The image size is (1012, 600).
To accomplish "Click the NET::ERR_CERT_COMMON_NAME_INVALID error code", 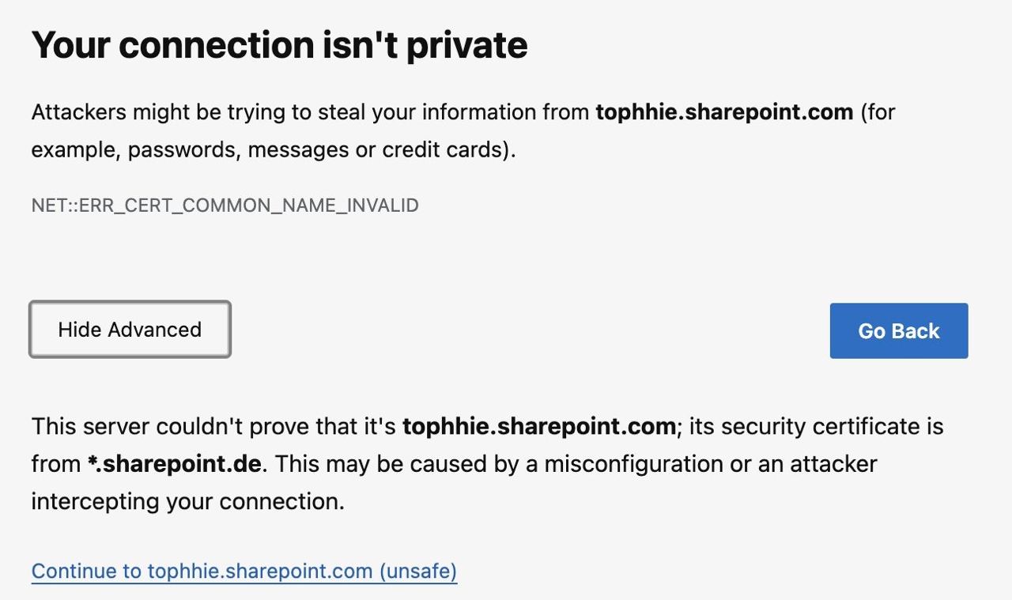I will tap(225, 205).
